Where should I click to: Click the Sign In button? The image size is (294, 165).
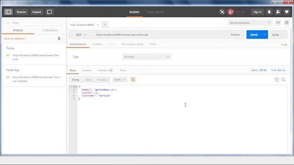pos(257,12)
